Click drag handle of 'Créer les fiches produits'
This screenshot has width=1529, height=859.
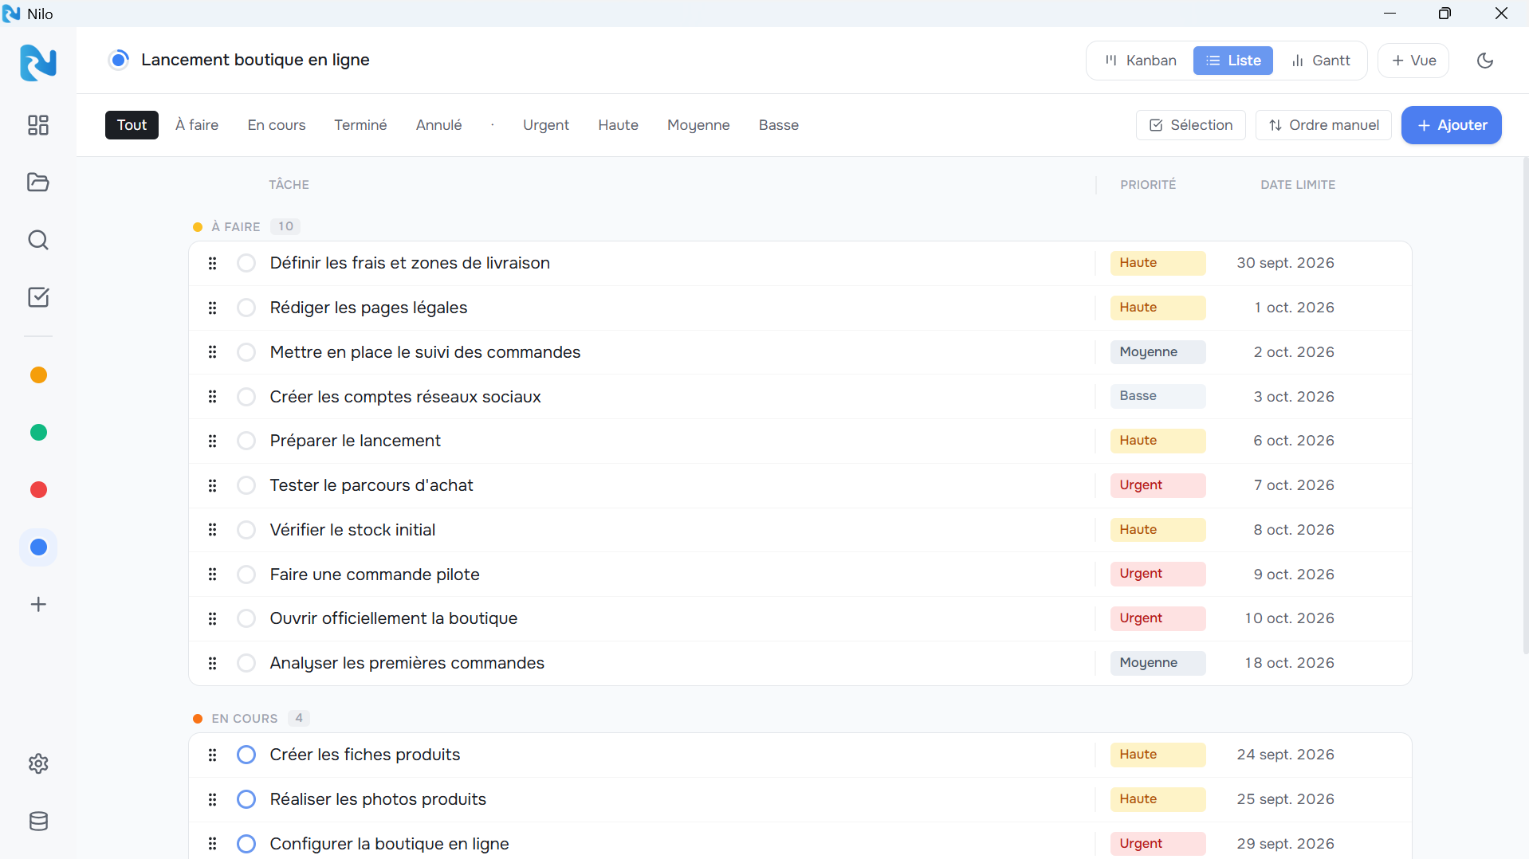click(212, 755)
